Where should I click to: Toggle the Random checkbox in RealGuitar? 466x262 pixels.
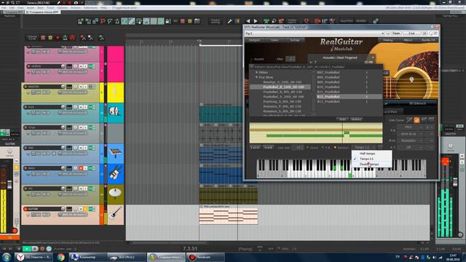tap(335, 148)
